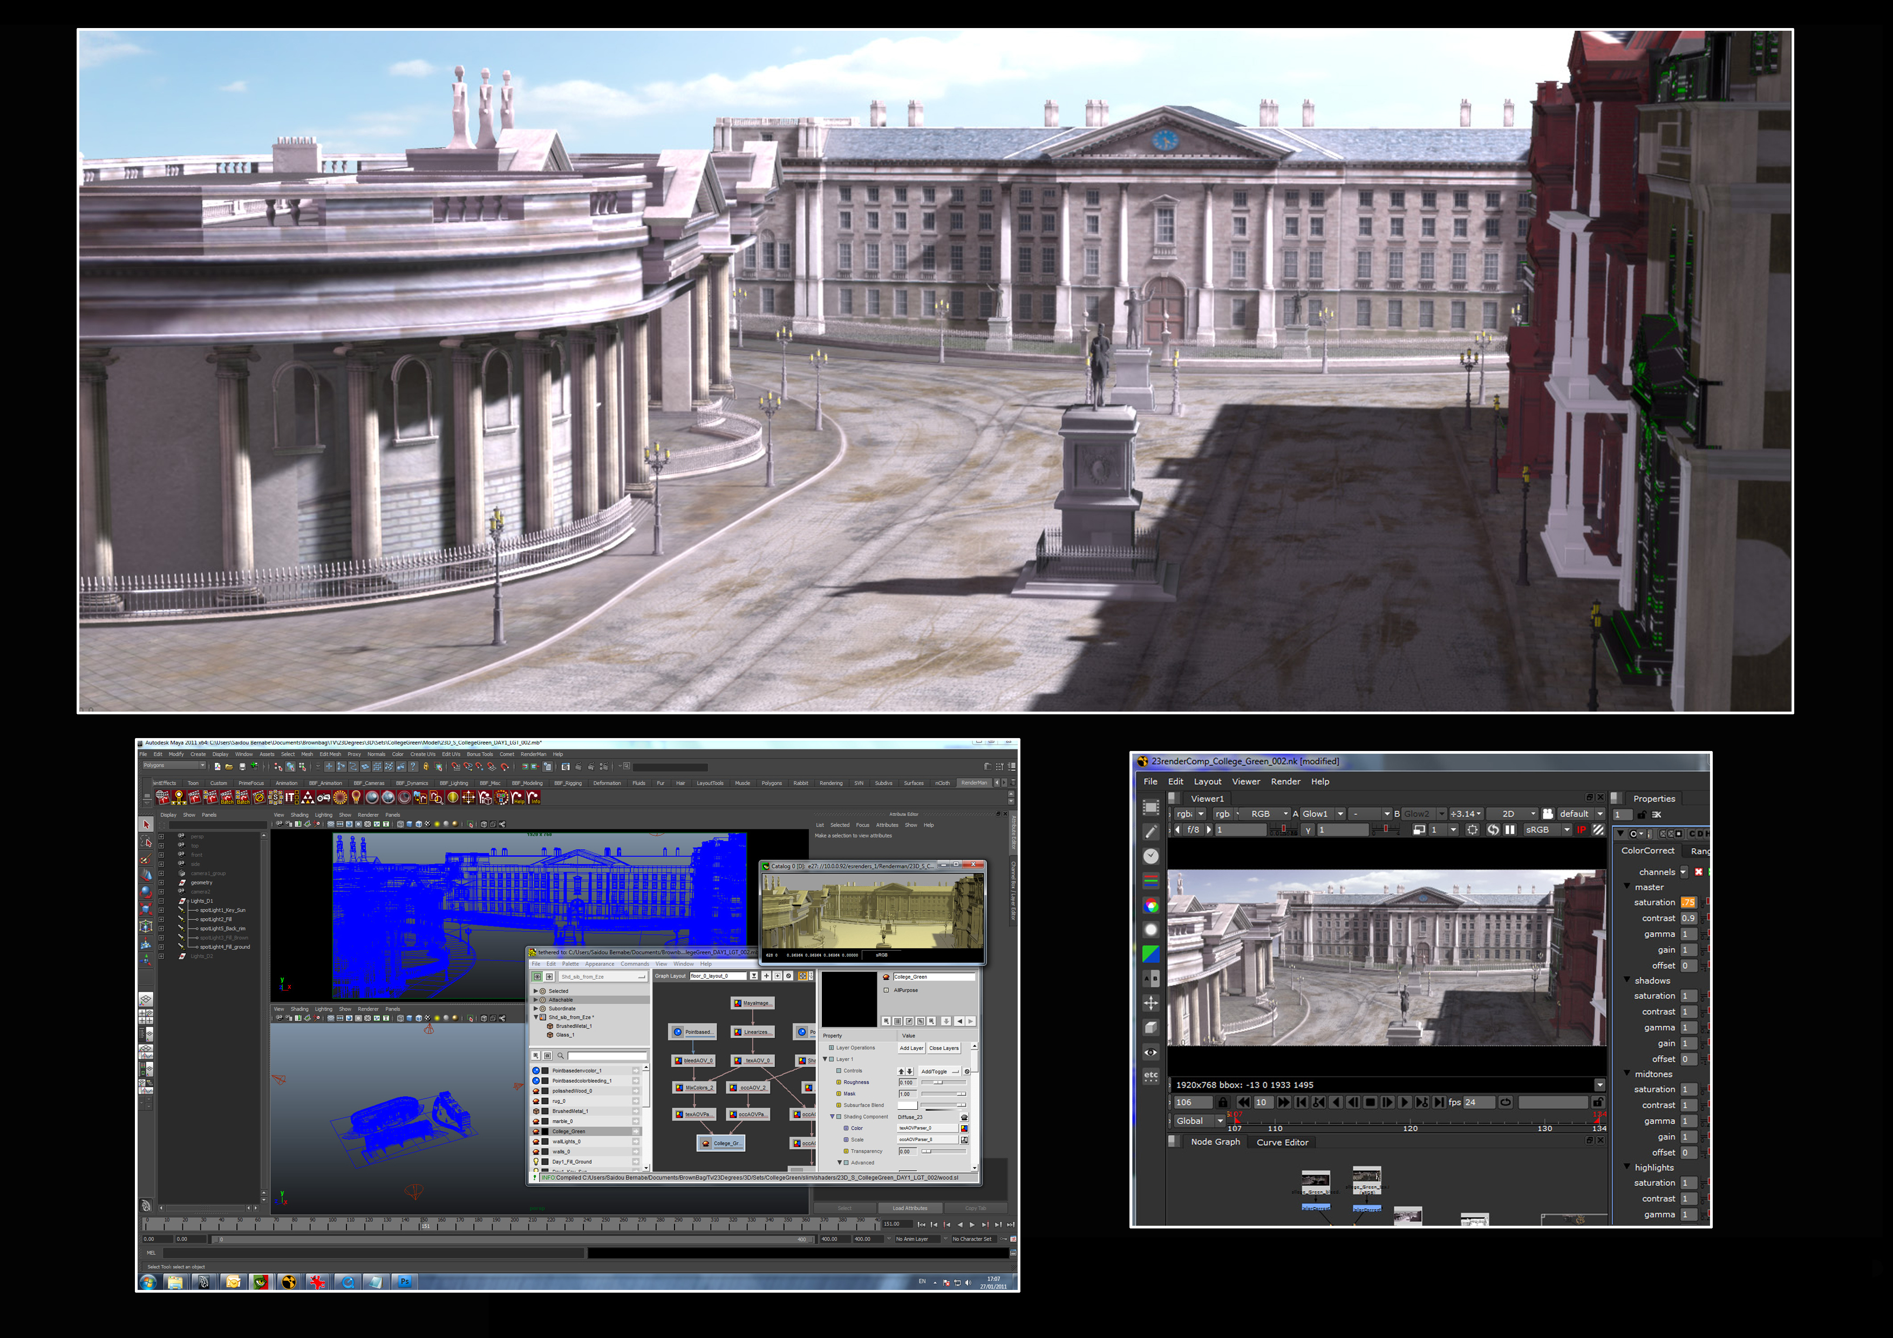This screenshot has height=1338, width=1893.
Task: Click the Add Layer button in Slim
Action: 911,1048
